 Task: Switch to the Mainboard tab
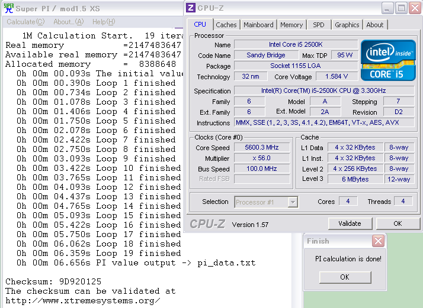258,25
